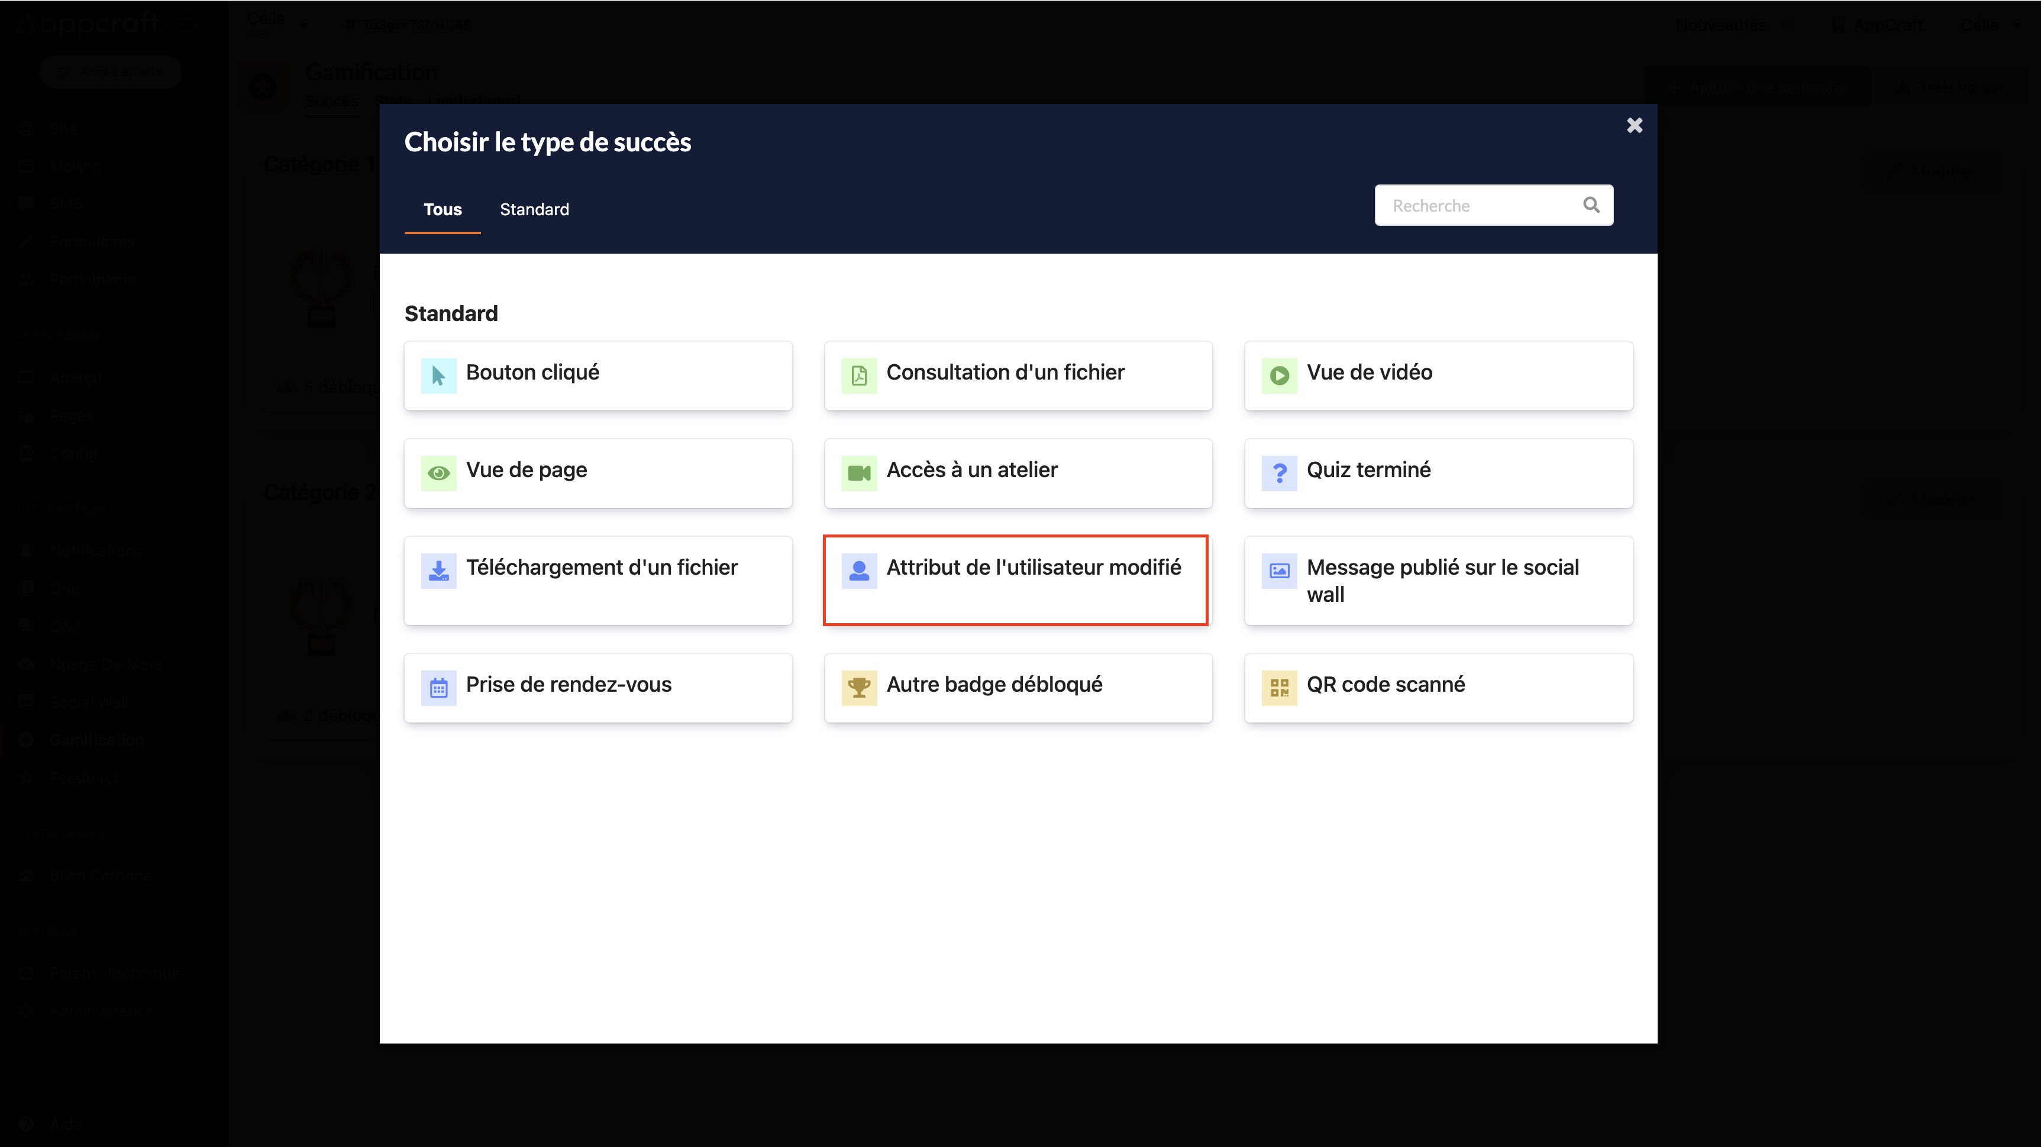This screenshot has height=1147, width=2041.
Task: Select the Standard tab
Action: [534, 209]
